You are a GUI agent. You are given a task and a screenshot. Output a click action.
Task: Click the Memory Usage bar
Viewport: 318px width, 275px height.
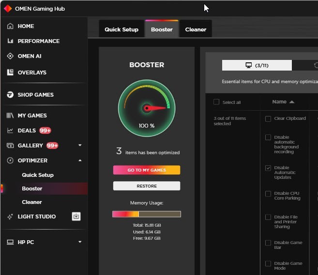pos(147,214)
